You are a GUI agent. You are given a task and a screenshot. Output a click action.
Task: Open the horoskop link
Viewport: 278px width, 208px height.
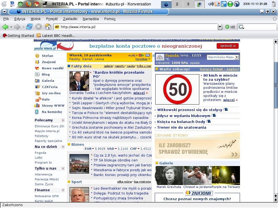point(141,59)
